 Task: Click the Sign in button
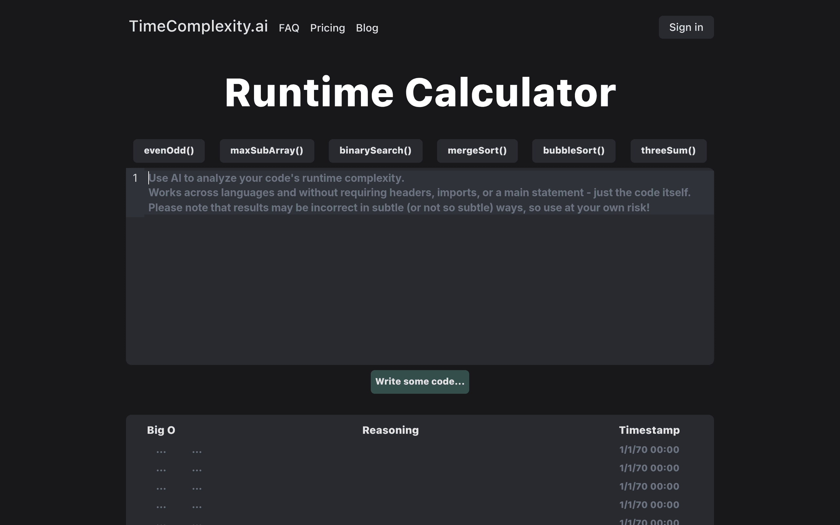click(x=686, y=27)
